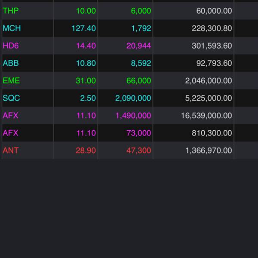
Task: Select SQC volume 2,090,000
Action: pos(133,98)
